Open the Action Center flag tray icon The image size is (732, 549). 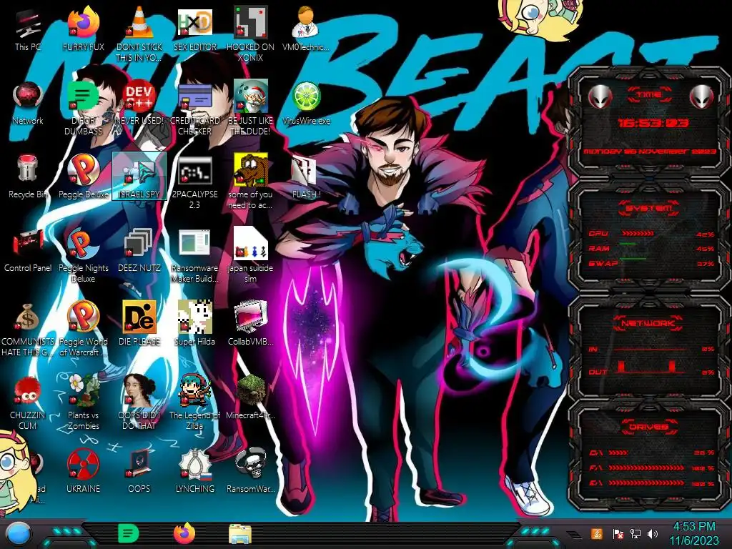point(618,533)
